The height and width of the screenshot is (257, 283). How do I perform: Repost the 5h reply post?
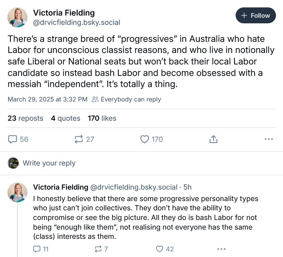(99, 249)
